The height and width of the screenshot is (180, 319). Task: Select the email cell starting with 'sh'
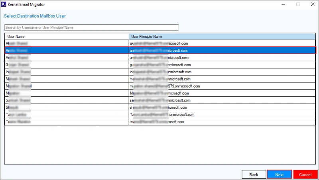click(222, 108)
